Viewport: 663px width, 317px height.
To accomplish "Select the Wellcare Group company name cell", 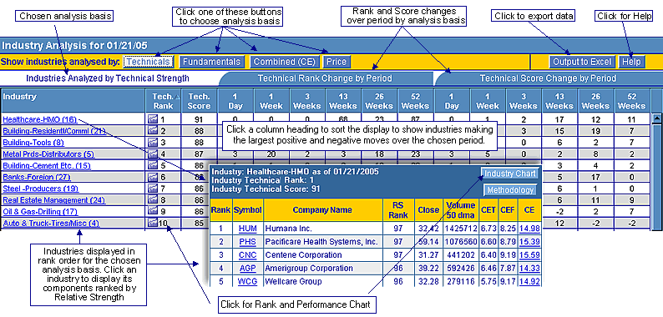I will 322,281.
